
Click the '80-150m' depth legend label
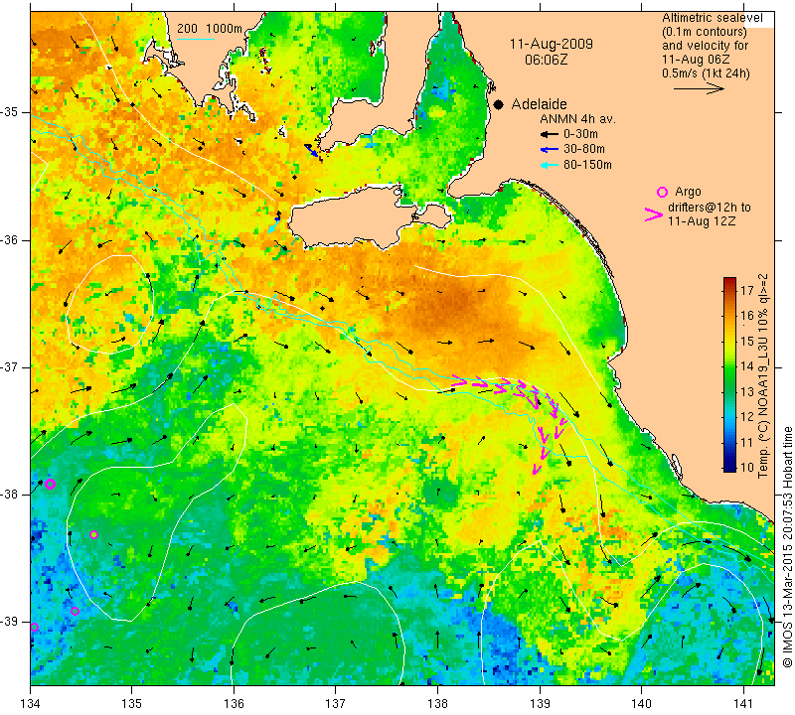(587, 165)
